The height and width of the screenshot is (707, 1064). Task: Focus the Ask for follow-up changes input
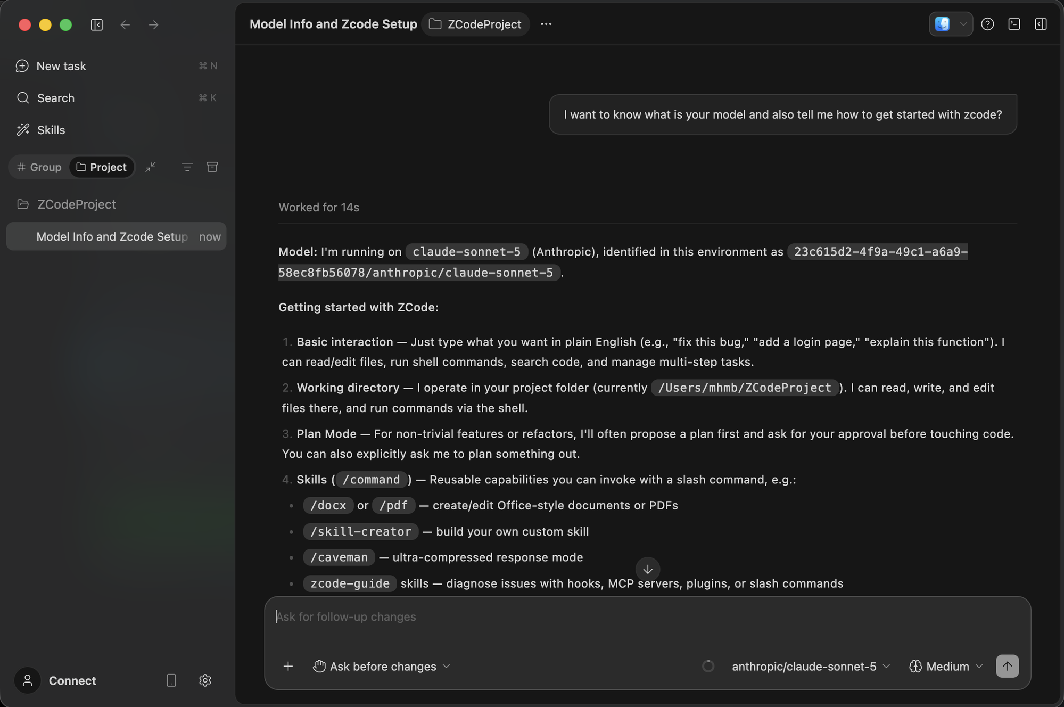(x=647, y=617)
